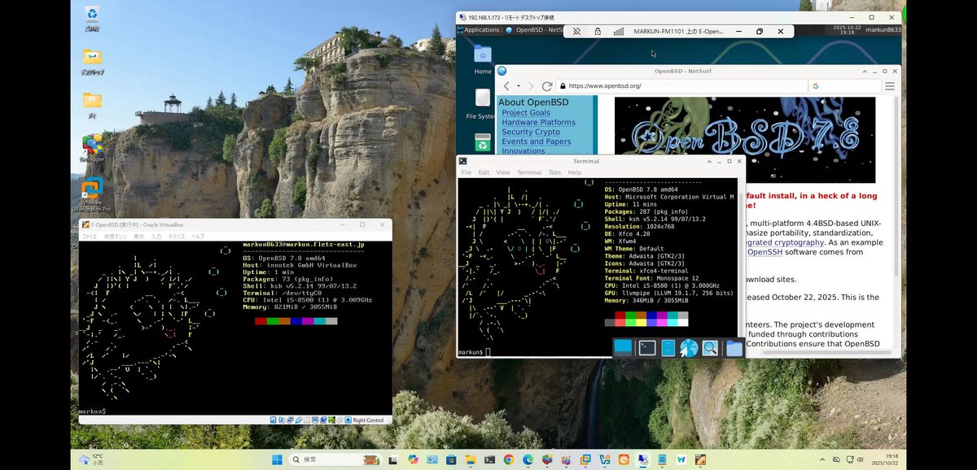Open the weather widget showing 12°C

92,459
